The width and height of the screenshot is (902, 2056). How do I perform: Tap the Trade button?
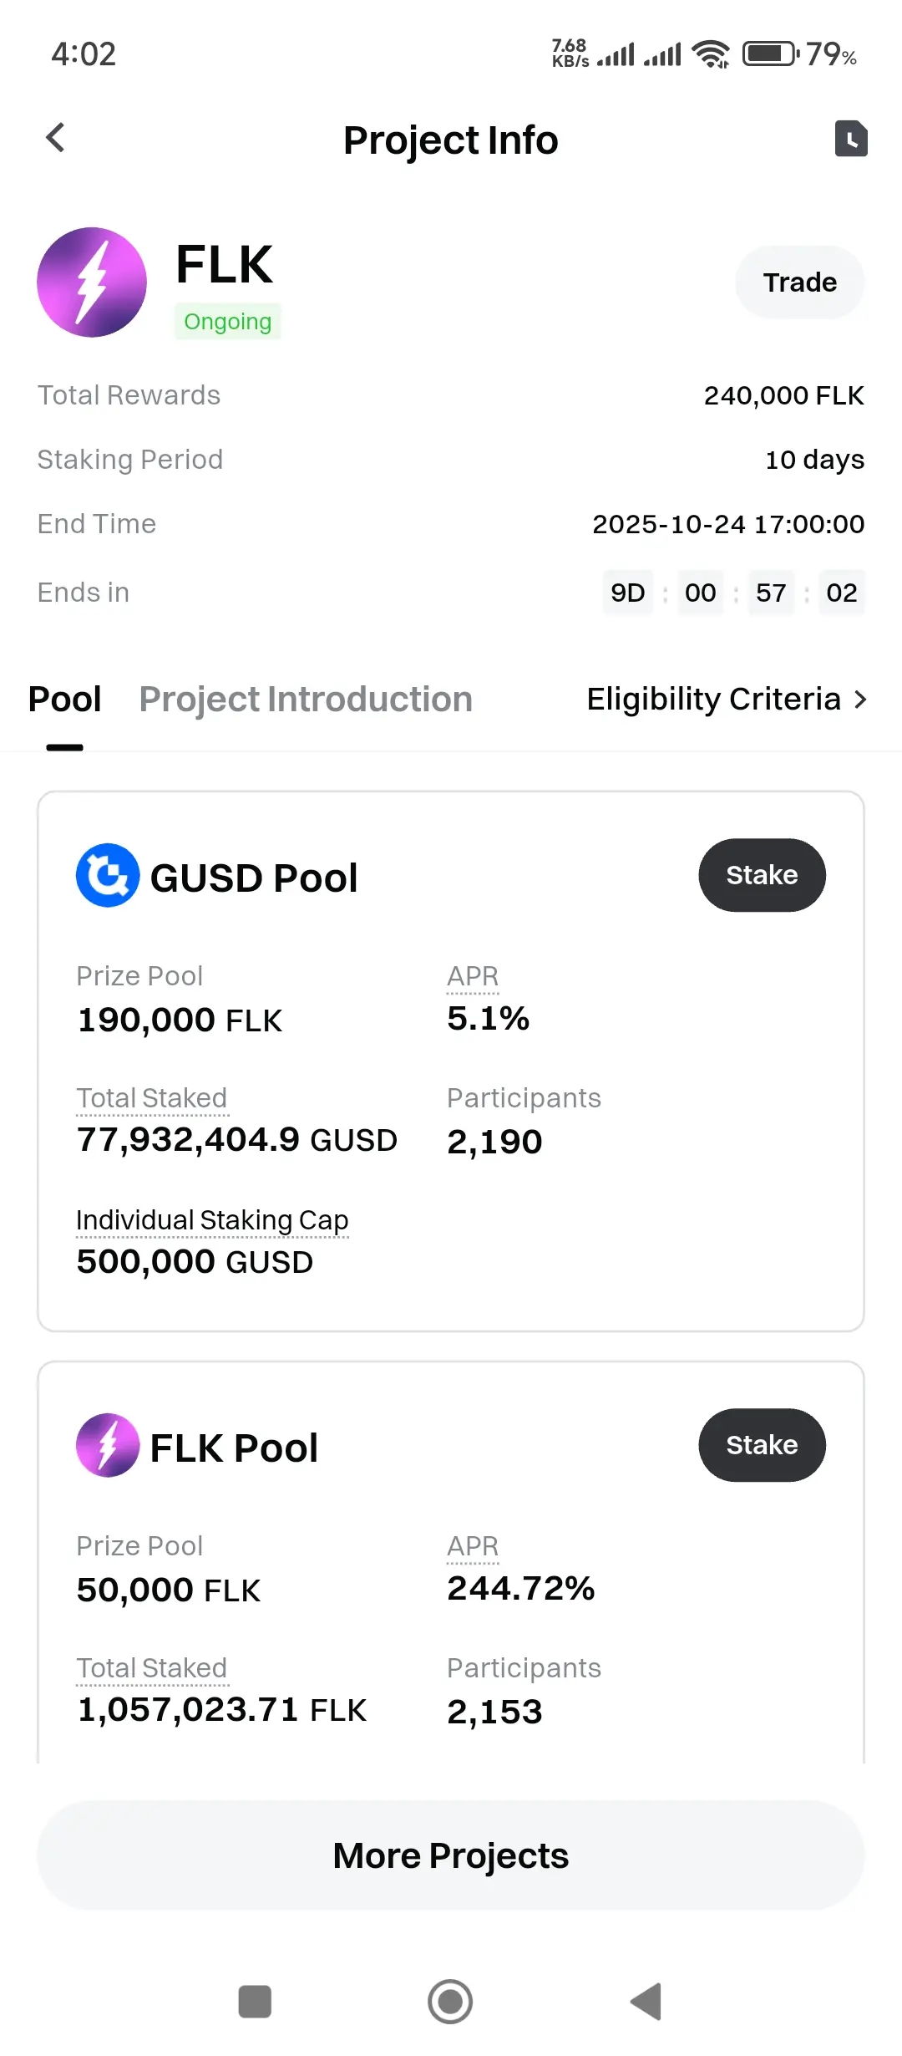pyautogui.click(x=799, y=282)
